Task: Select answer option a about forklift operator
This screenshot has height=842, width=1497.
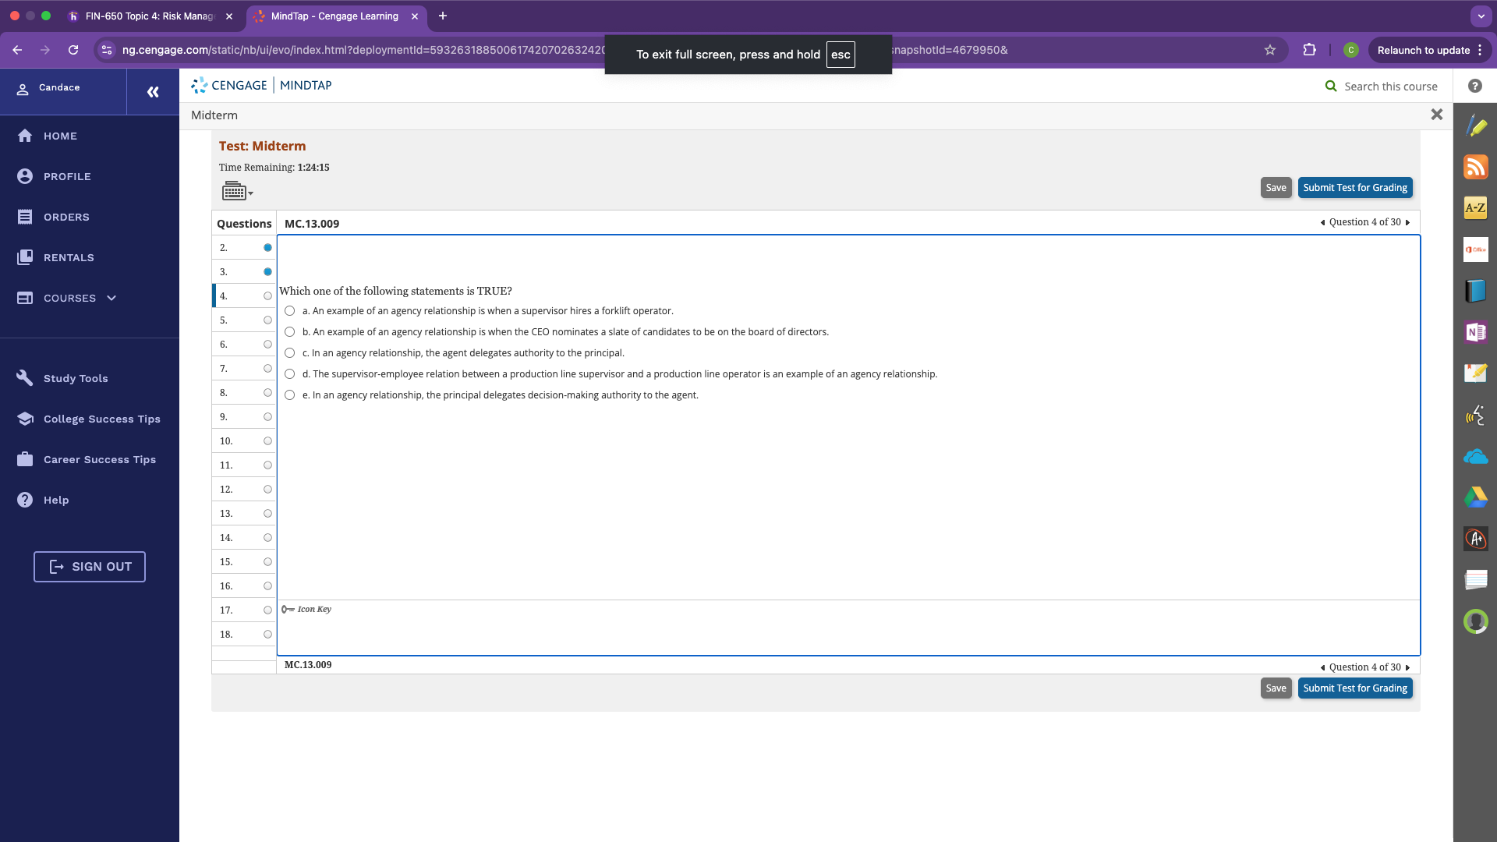Action: 290,311
